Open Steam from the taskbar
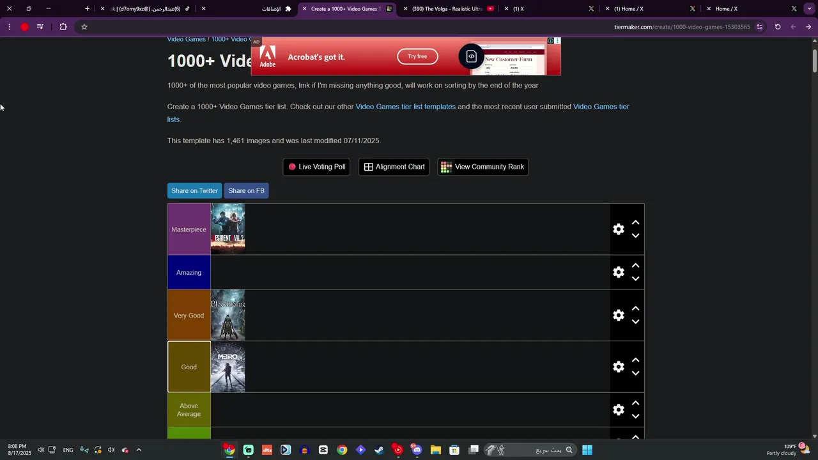This screenshot has width=818, height=460. (x=379, y=450)
